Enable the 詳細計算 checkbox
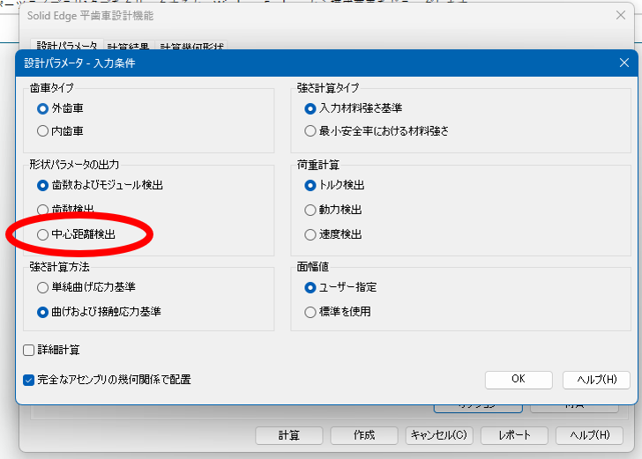Image resolution: width=642 pixels, height=459 pixels. pyautogui.click(x=29, y=351)
